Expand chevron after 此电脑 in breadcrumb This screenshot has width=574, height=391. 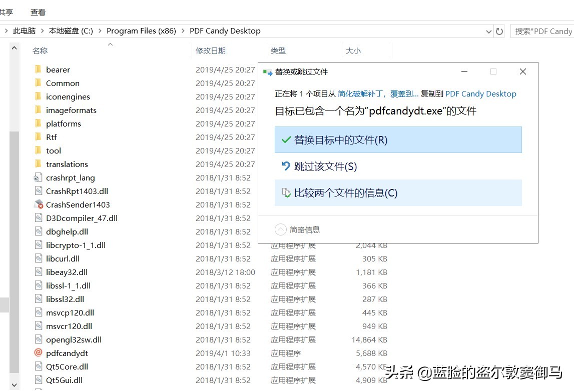coord(43,30)
